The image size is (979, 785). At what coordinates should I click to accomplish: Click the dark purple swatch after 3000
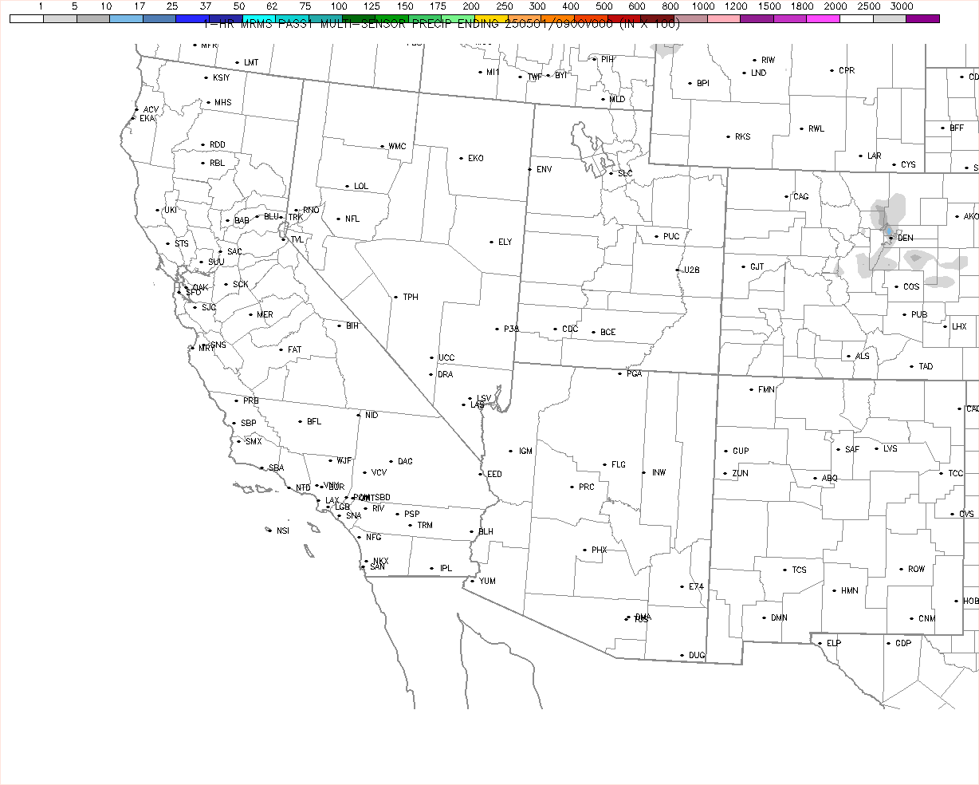pos(922,18)
